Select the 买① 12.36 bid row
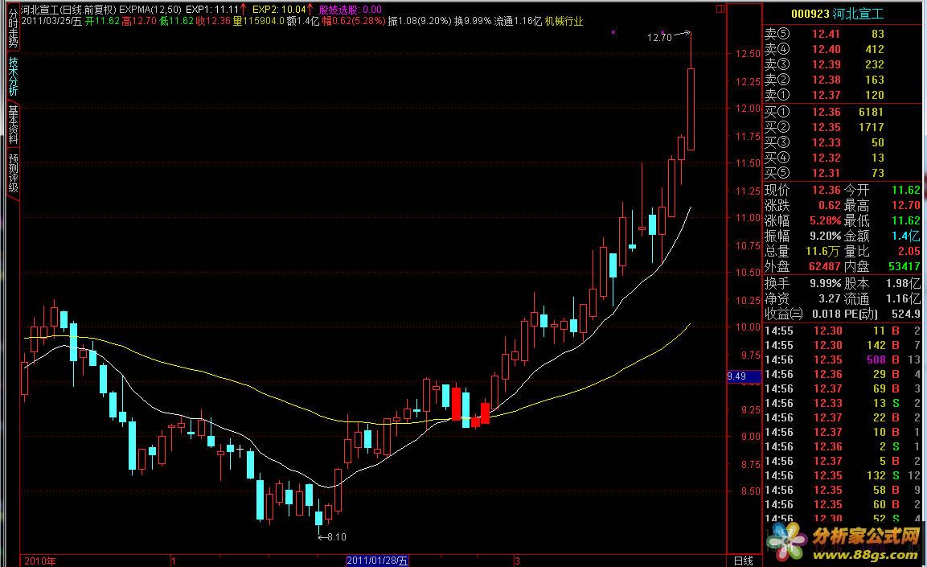This screenshot has height=567, width=927. (842, 112)
